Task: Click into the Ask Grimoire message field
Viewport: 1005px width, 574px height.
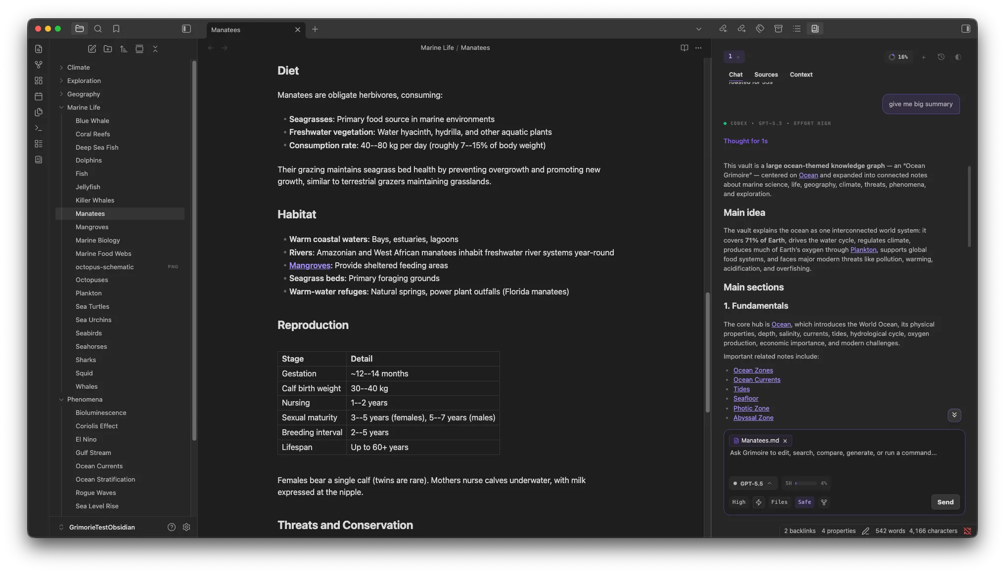Action: 844,460
